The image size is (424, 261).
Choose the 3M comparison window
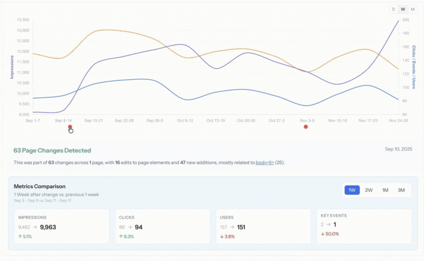pyautogui.click(x=401, y=190)
